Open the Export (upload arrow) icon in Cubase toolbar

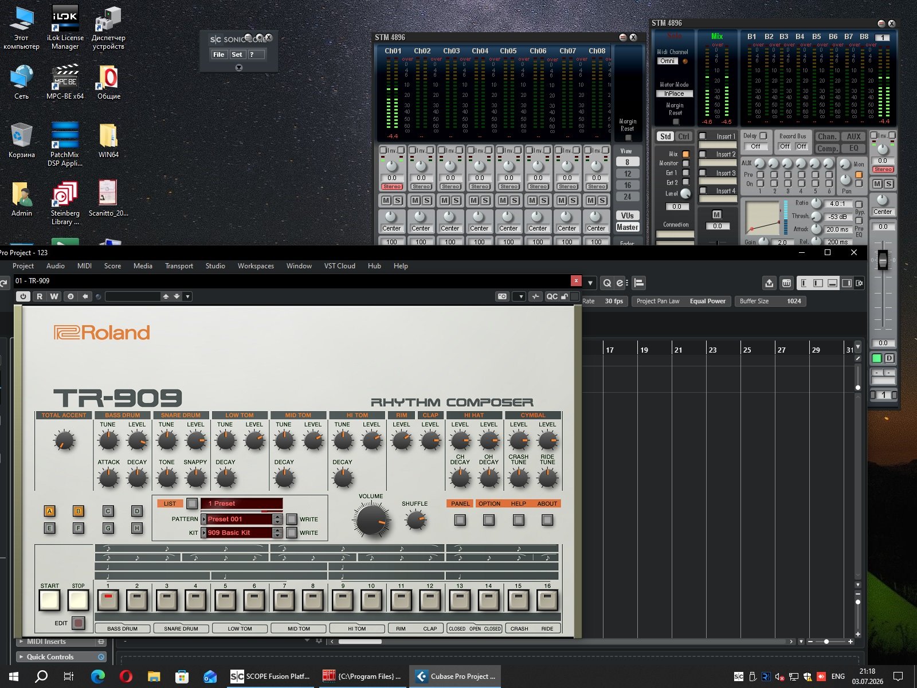coord(769,283)
